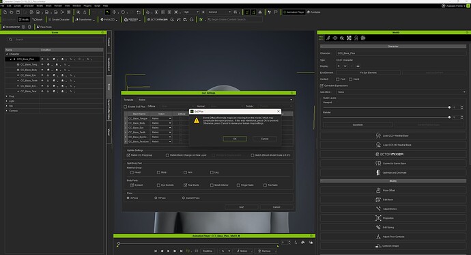Open the High quality dropdown in toolbar
This screenshot has width=471, height=255.
[x=190, y=12]
